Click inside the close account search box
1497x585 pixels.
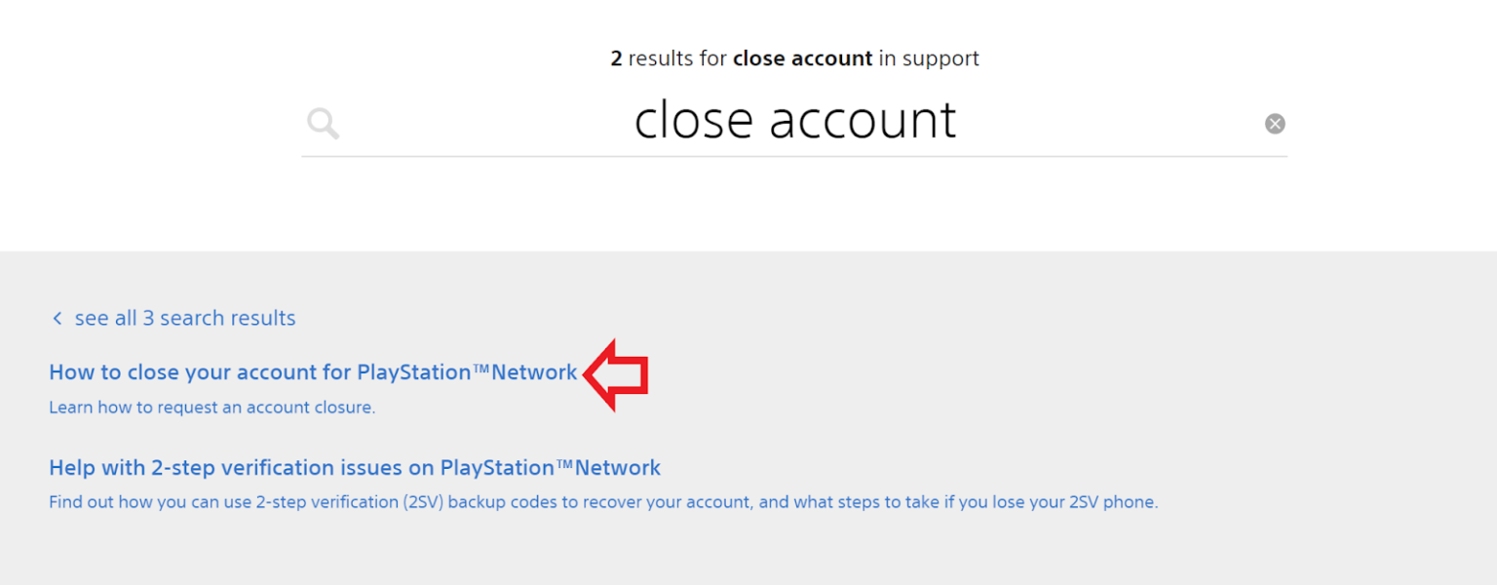pos(794,122)
